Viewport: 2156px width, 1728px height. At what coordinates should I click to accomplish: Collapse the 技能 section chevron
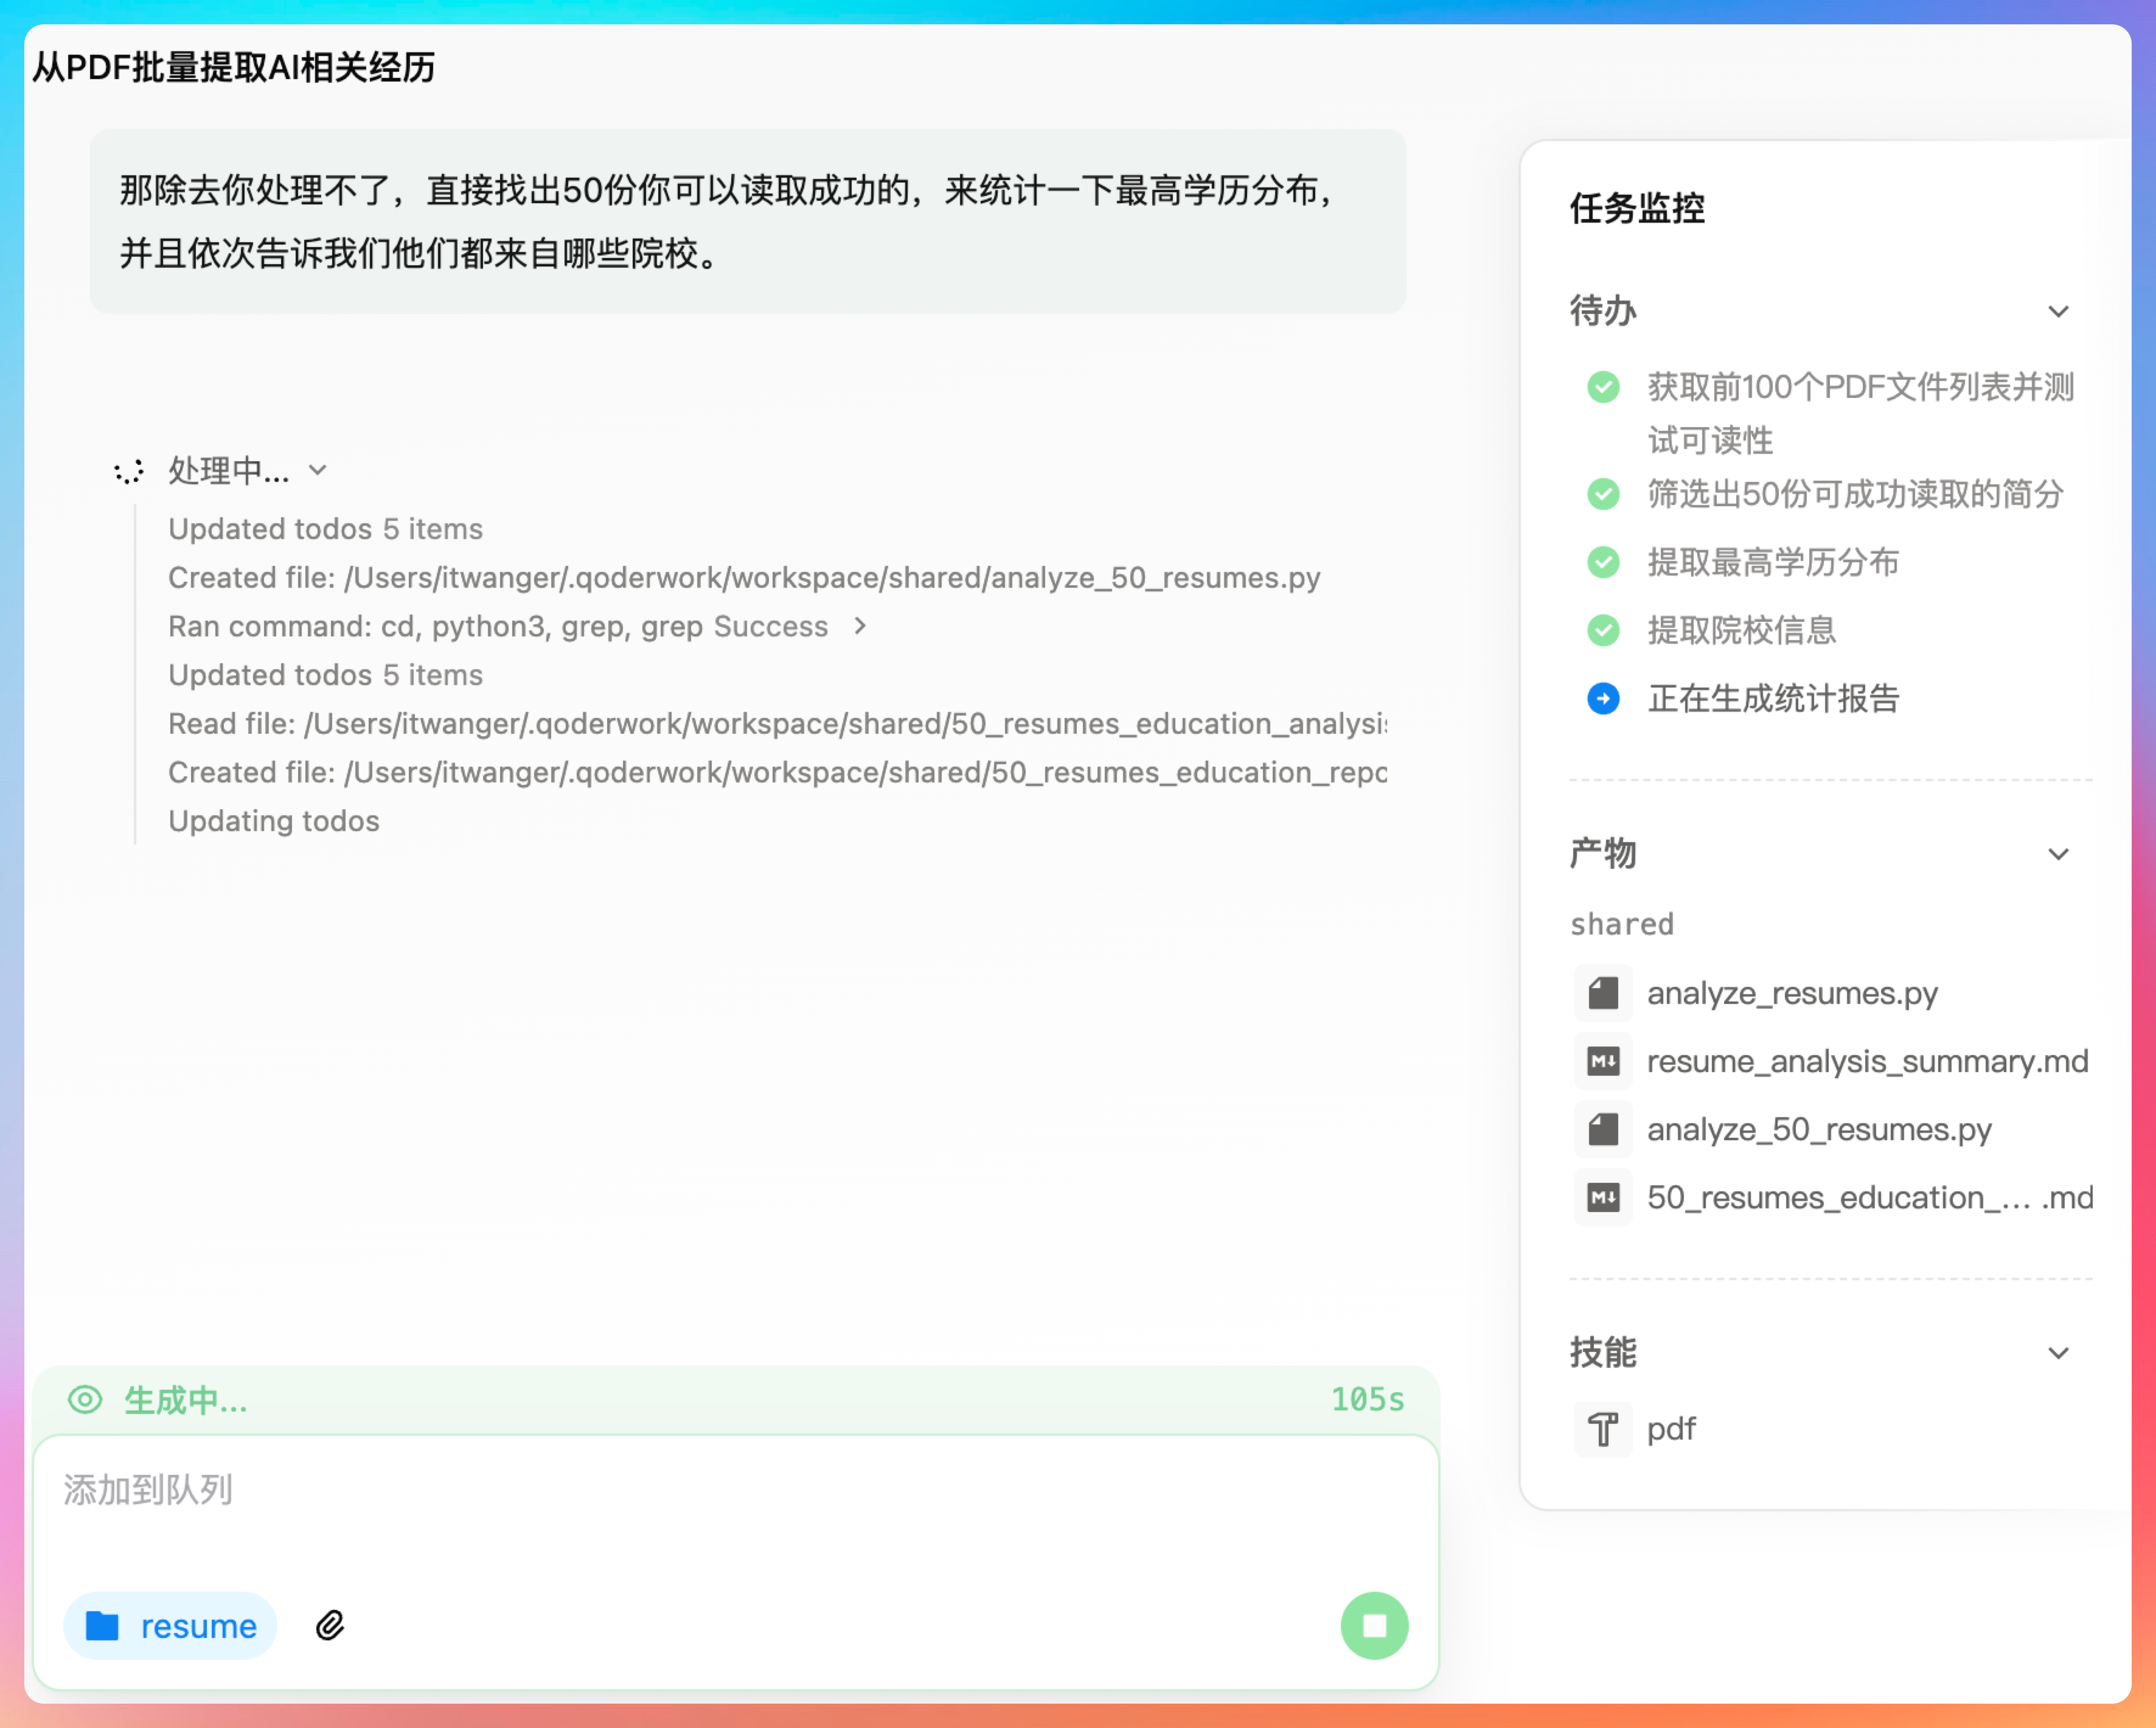click(x=2058, y=1353)
